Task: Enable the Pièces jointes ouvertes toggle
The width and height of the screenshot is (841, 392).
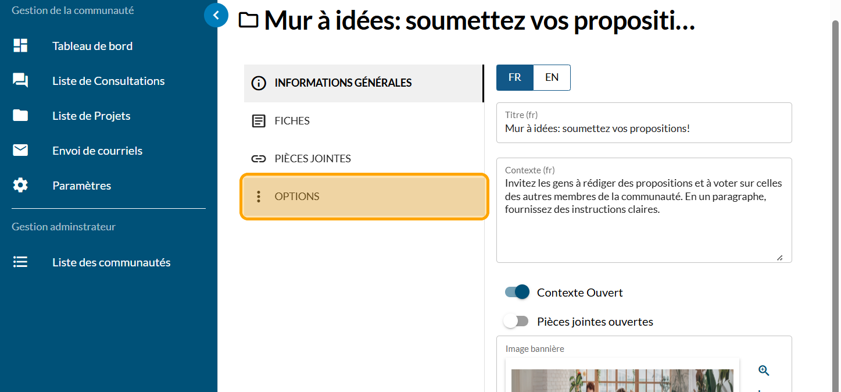Action: click(x=516, y=321)
